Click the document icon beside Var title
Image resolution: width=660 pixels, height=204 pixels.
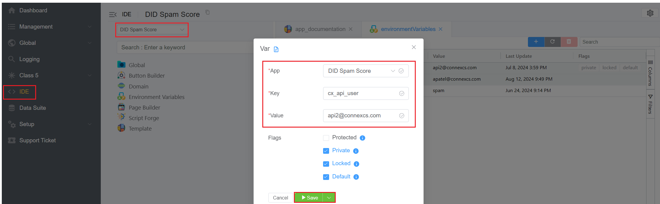pos(276,49)
